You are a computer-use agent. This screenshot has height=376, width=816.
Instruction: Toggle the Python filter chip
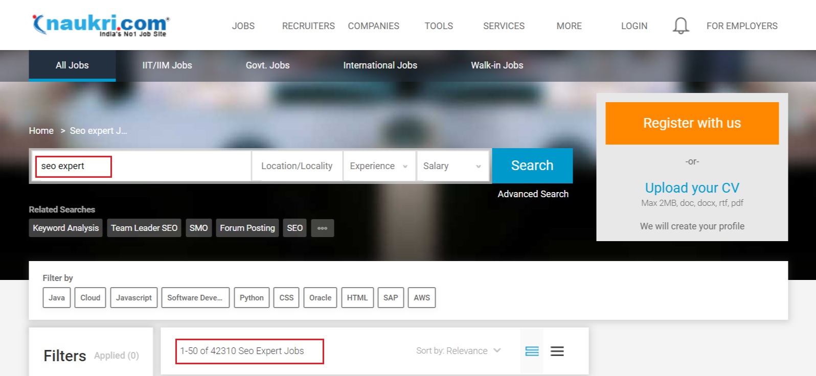pyautogui.click(x=252, y=298)
